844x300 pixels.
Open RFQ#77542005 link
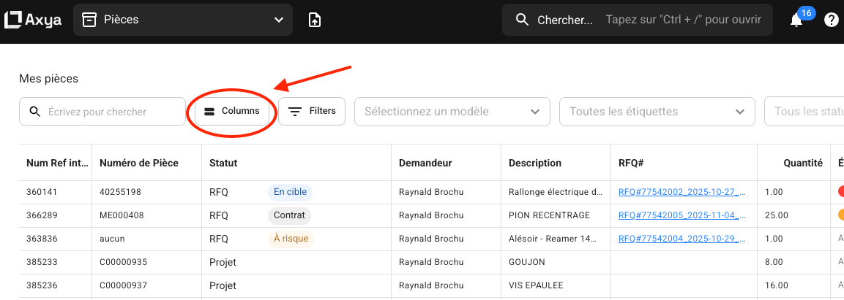(681, 215)
